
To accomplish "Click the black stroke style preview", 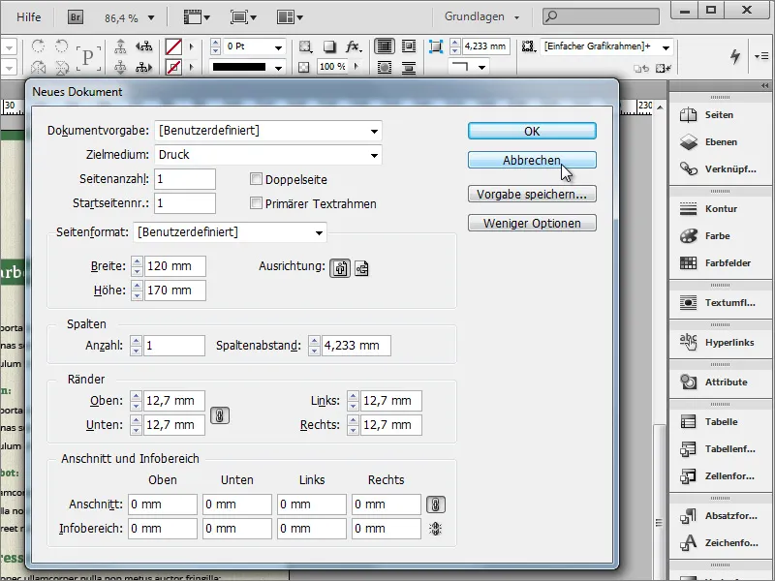I will pyautogui.click(x=239, y=67).
